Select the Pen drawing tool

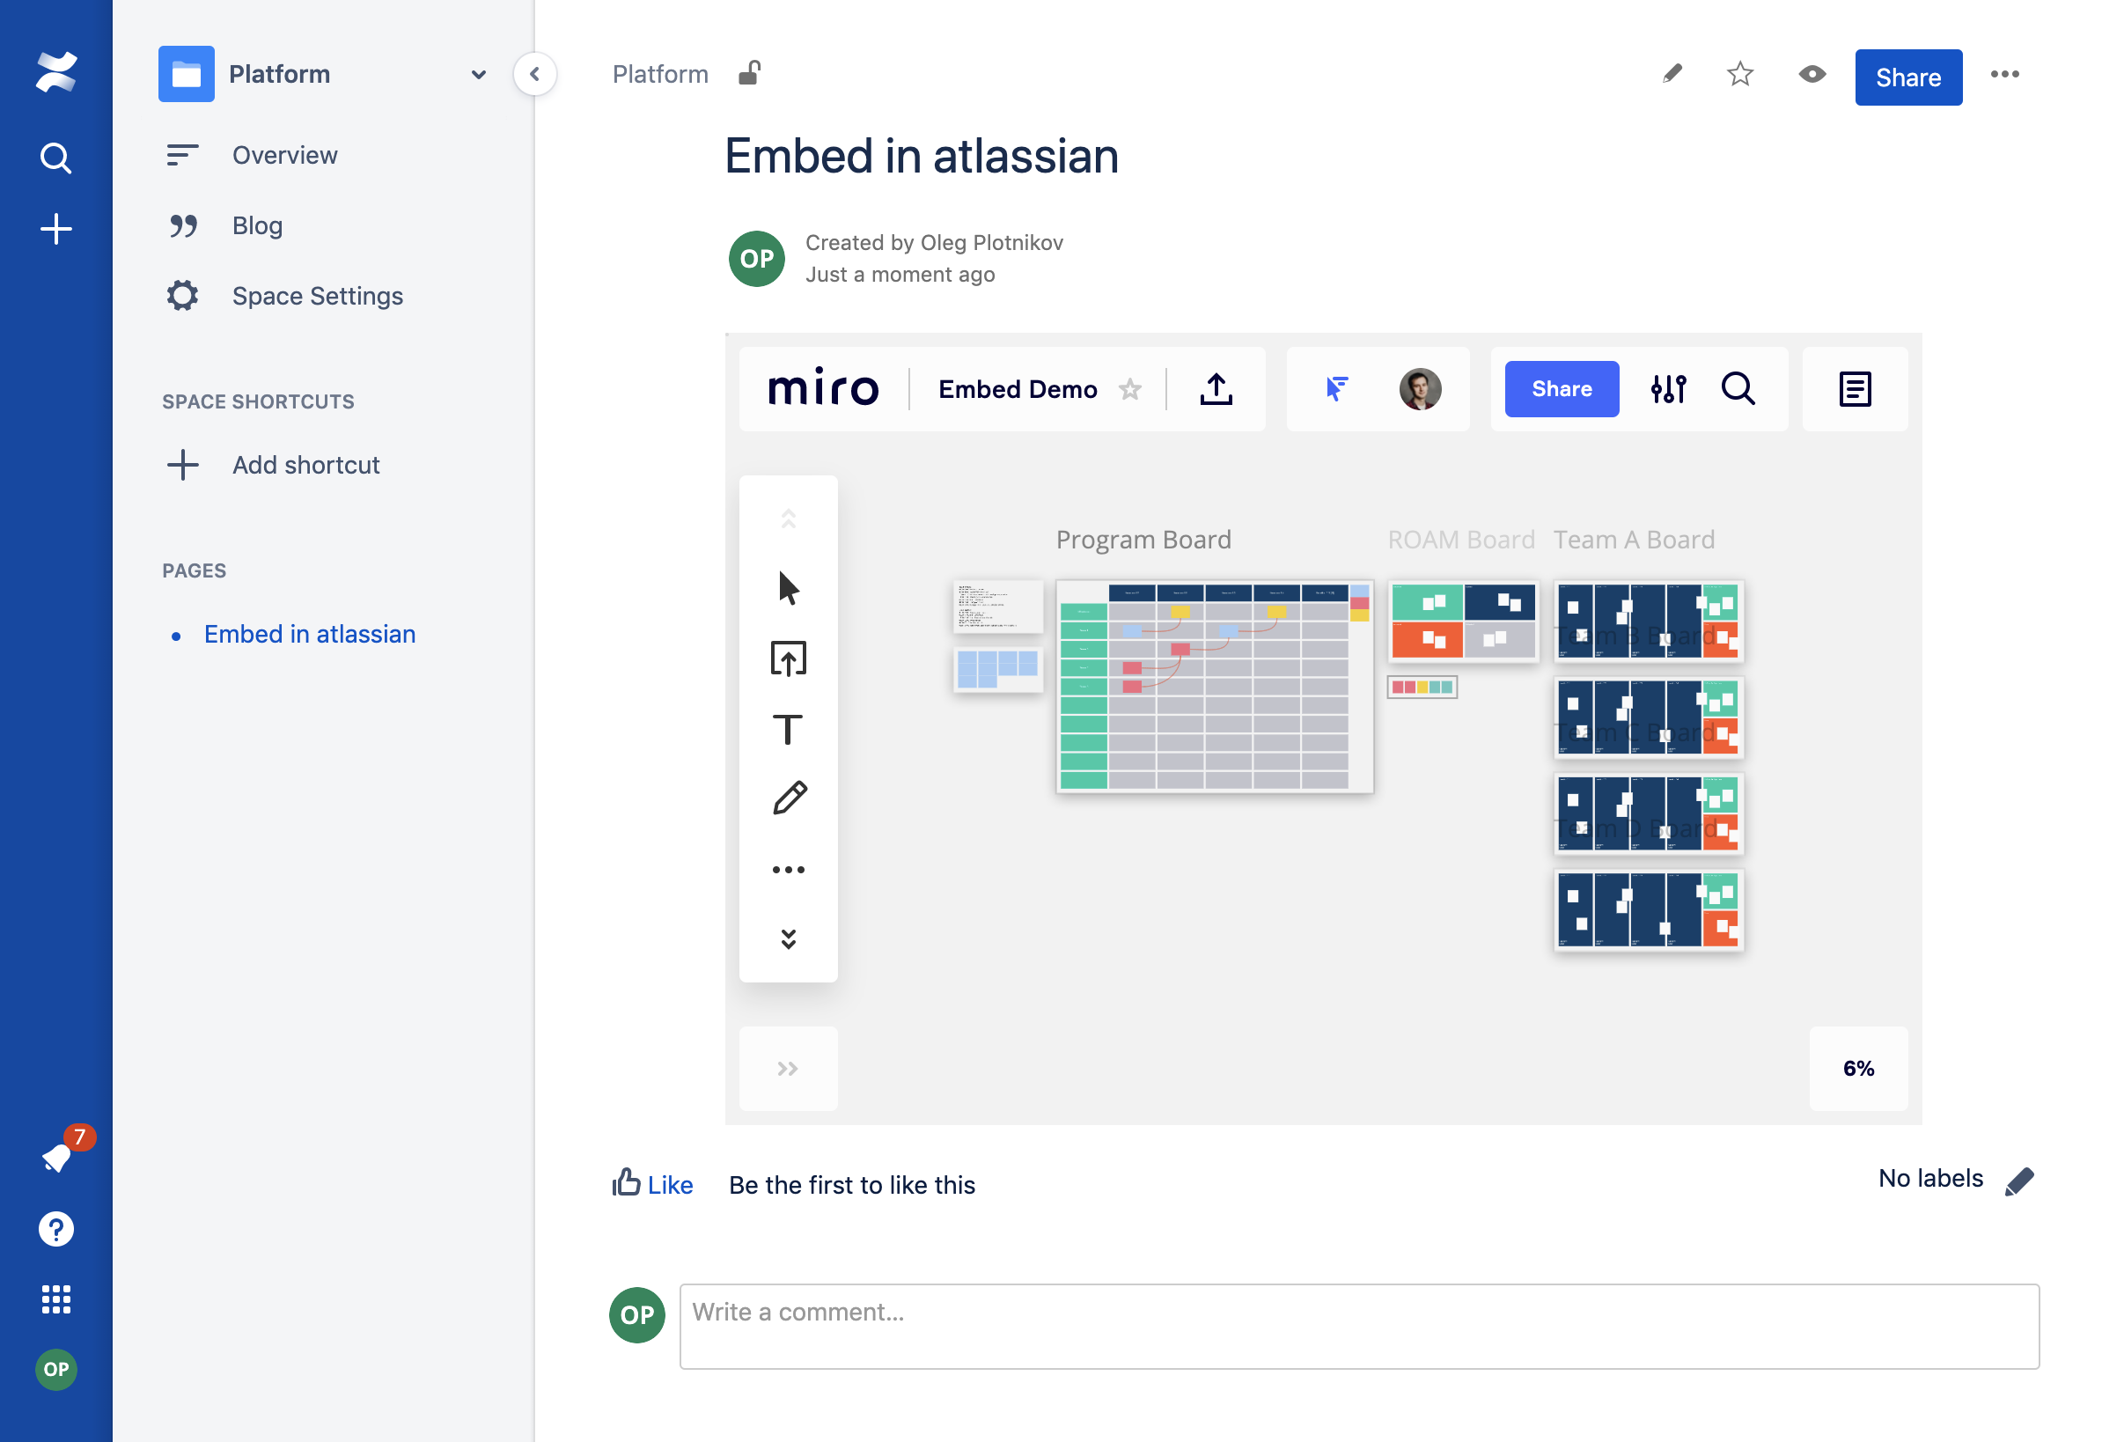pos(789,798)
